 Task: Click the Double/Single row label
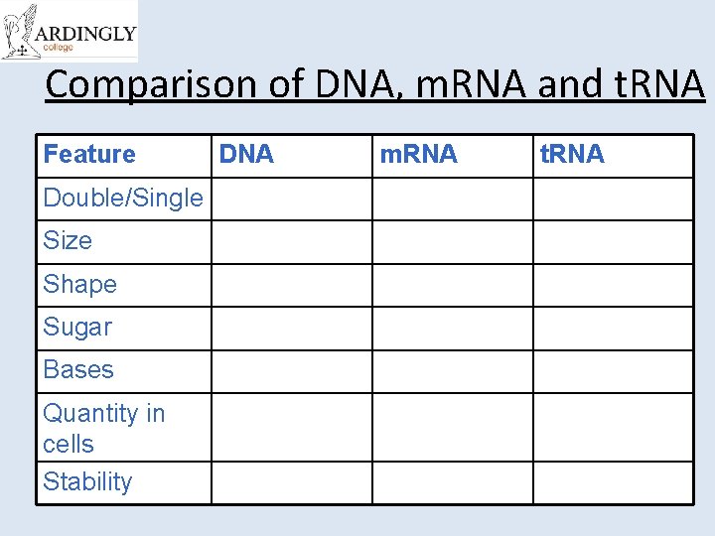(x=123, y=199)
